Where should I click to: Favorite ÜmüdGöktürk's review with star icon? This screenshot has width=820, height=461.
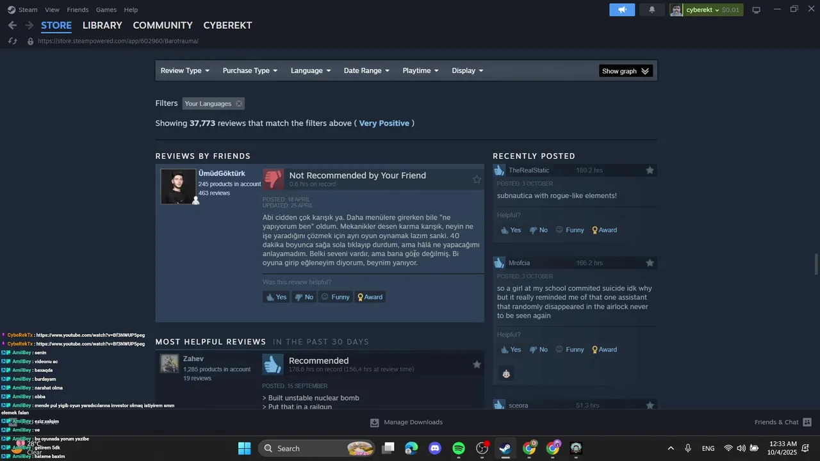(477, 180)
